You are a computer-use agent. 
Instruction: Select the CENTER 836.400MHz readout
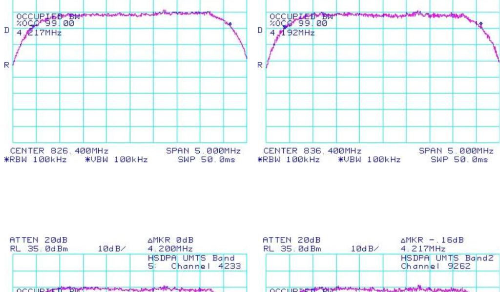tap(312, 151)
